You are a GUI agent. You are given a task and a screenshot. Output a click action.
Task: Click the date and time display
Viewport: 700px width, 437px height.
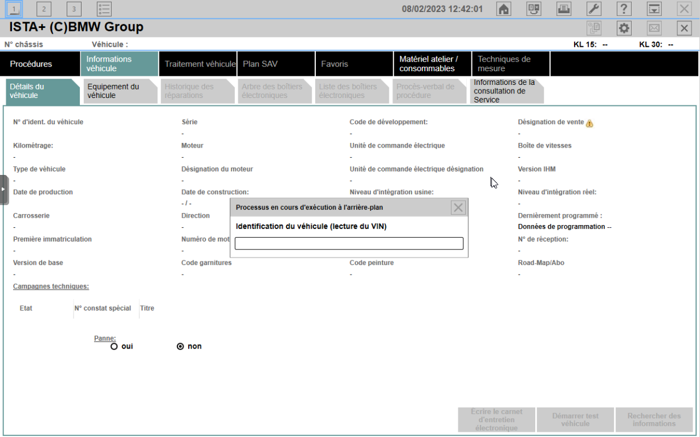442,9
